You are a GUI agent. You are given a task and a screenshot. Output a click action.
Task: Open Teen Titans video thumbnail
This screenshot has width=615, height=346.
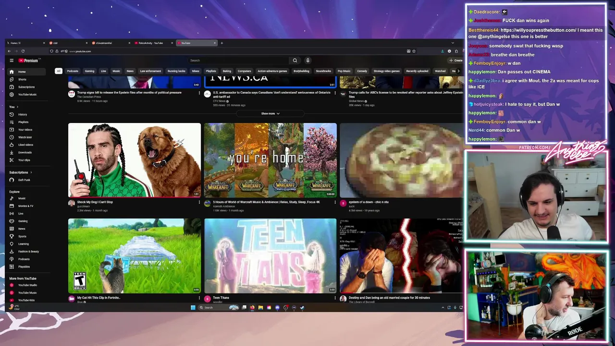271,256
